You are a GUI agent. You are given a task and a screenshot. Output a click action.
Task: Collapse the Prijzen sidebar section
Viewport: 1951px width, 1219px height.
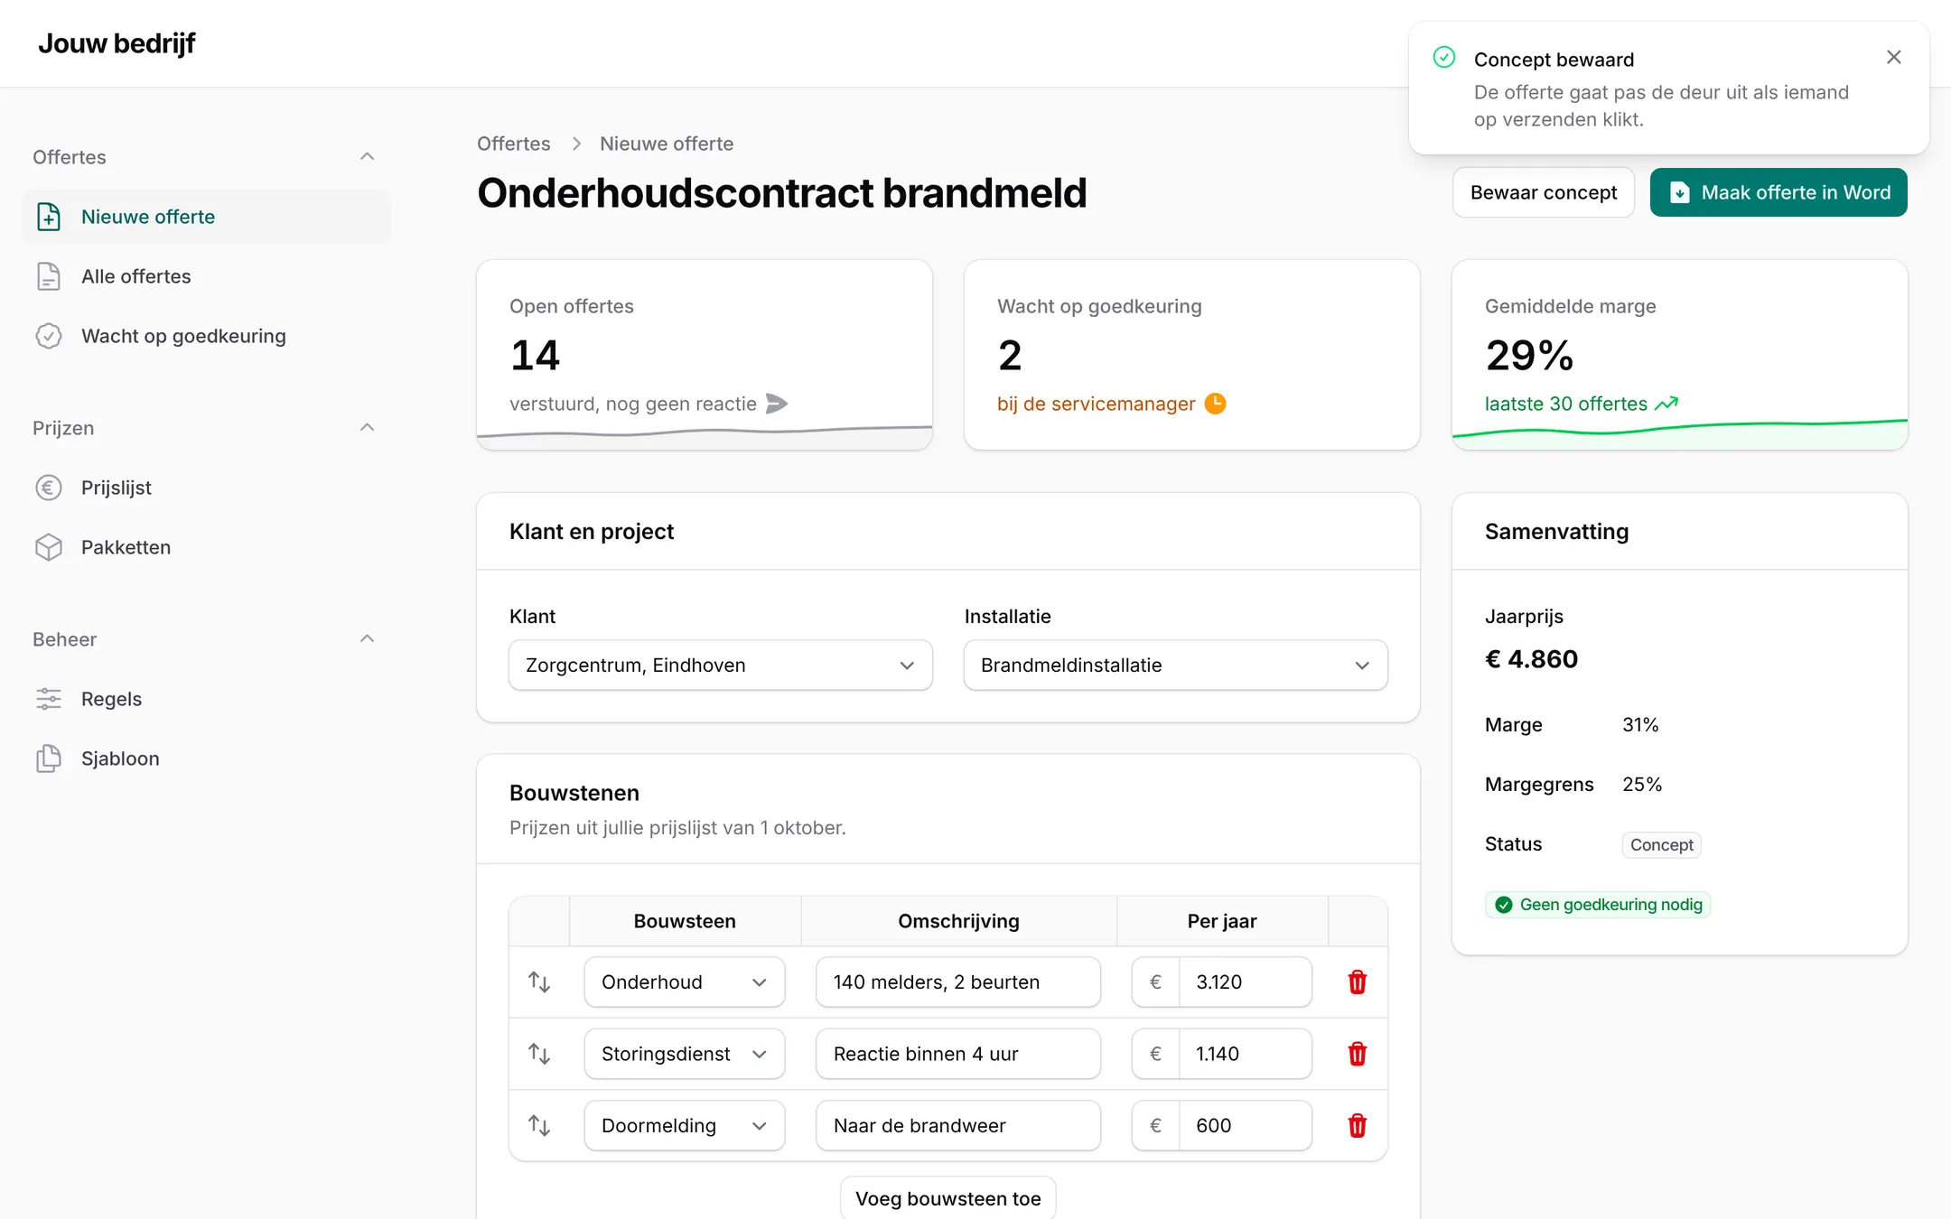(367, 428)
